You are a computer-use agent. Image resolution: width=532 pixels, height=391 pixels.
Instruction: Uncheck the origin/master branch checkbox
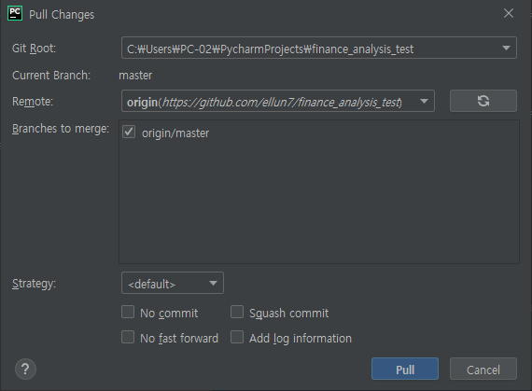coord(129,132)
